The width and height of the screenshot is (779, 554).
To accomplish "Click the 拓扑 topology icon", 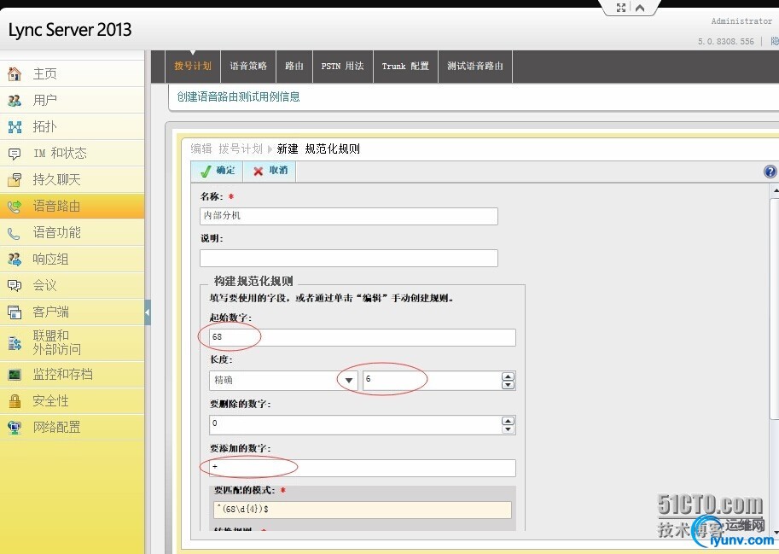I will 15,127.
